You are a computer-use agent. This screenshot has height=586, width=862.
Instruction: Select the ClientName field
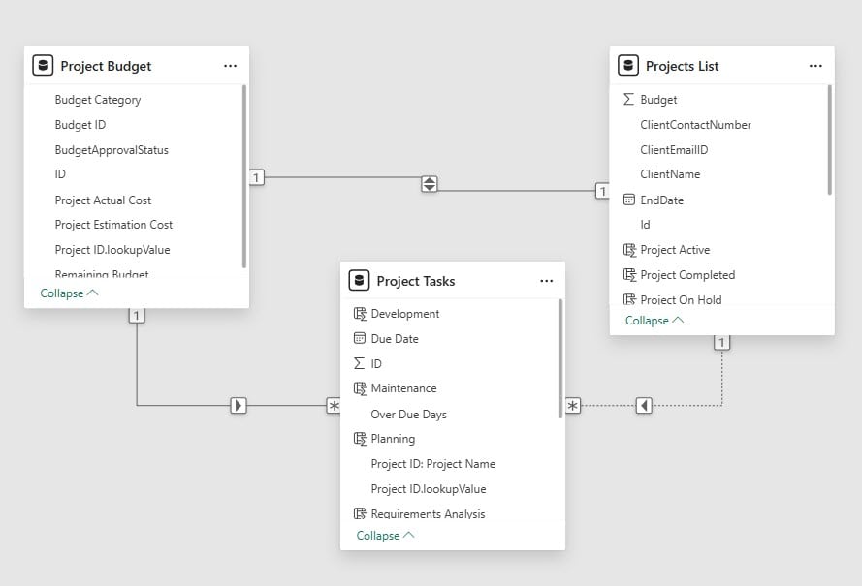670,174
